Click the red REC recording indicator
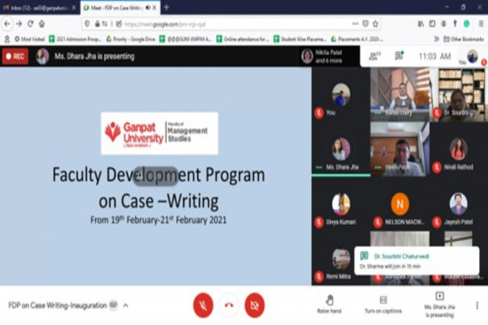The width and height of the screenshot is (488, 325). point(15,57)
